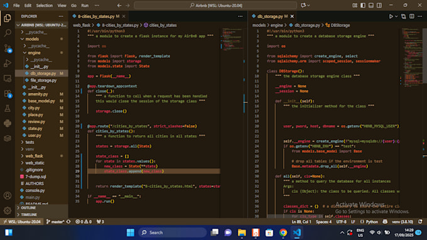
Task: Toggle the Secondary Side Bar
Action: 379,6
